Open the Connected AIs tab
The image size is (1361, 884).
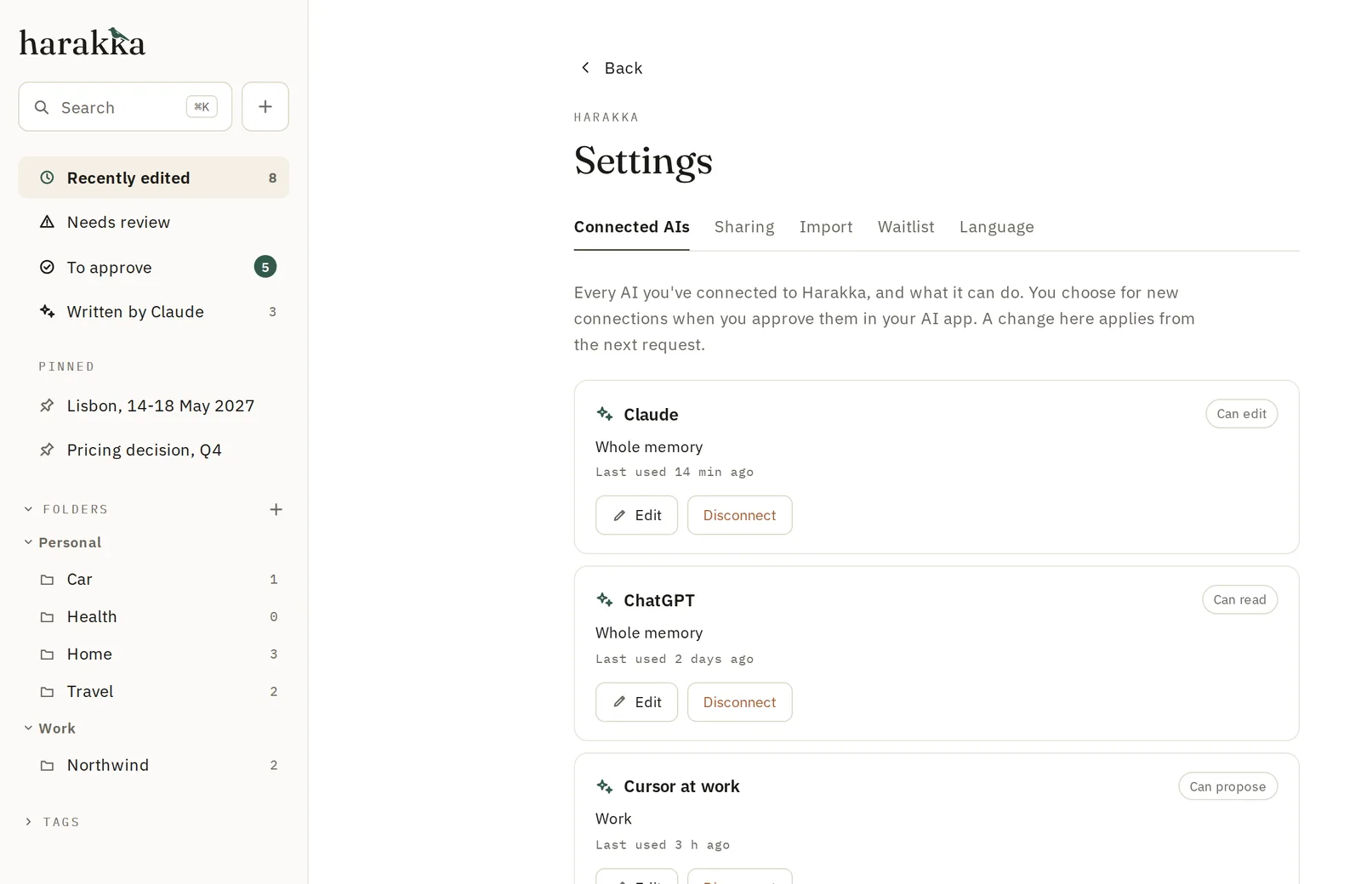tap(631, 227)
